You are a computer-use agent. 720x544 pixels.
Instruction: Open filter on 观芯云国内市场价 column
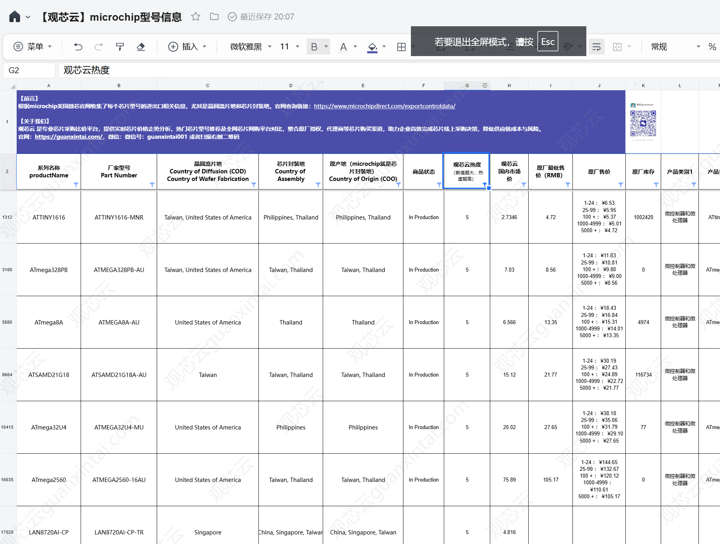click(x=523, y=185)
